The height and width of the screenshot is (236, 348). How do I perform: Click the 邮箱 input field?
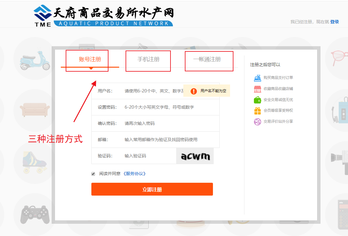(170, 140)
